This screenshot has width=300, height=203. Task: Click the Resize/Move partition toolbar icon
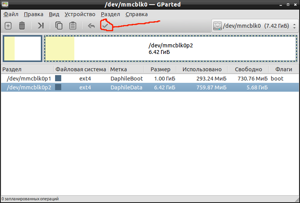point(40,26)
